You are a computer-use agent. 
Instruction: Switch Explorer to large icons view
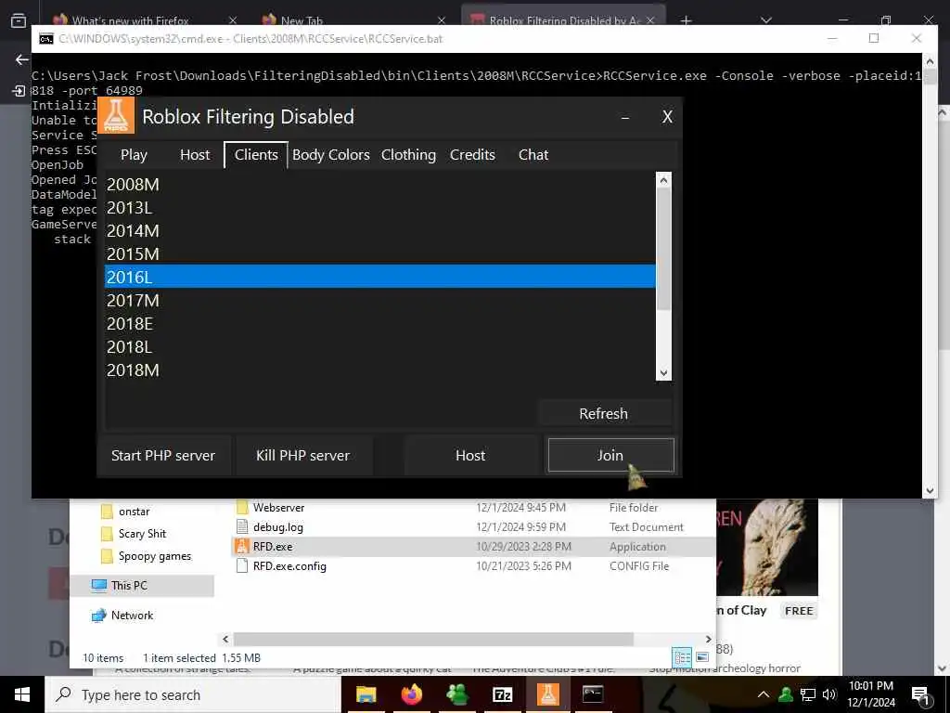pyautogui.click(x=702, y=657)
